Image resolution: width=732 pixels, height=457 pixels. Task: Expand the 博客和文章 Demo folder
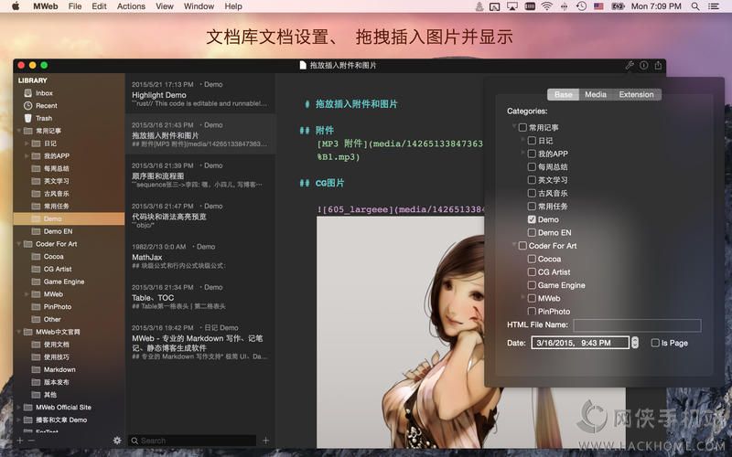19,420
